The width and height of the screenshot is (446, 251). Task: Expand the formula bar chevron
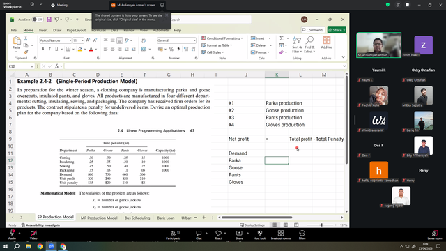point(344,66)
